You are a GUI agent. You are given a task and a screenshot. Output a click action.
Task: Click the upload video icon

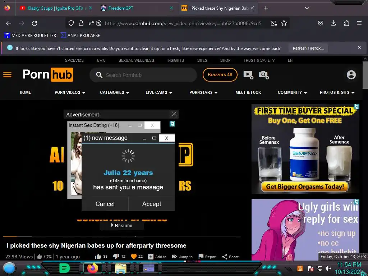click(x=248, y=75)
